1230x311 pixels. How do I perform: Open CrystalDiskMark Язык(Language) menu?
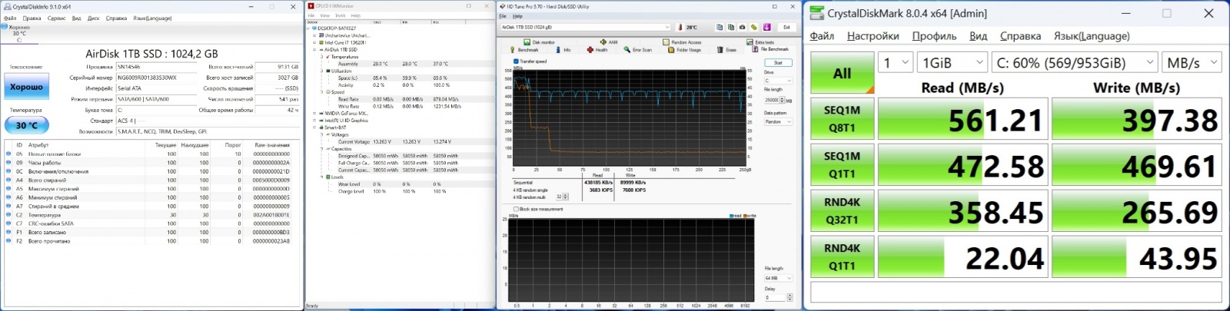pos(1092,36)
